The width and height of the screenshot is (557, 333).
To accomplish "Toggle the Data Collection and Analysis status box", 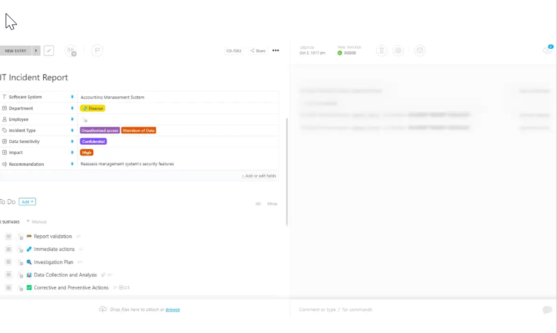I will [9, 275].
